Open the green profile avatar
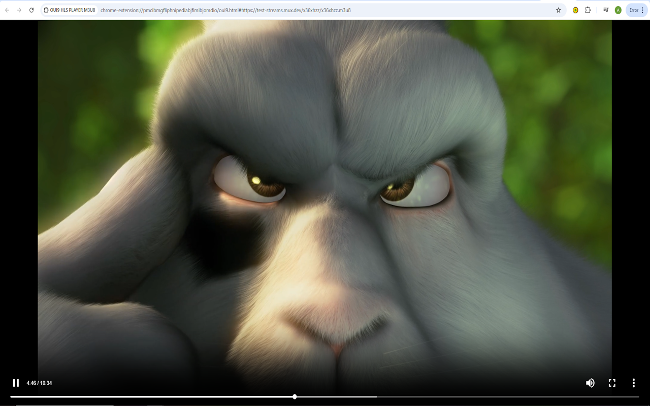The image size is (650, 406). [x=618, y=10]
